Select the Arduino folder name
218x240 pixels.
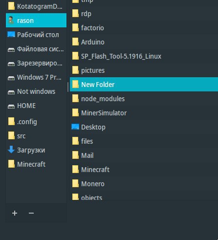pos(93,42)
